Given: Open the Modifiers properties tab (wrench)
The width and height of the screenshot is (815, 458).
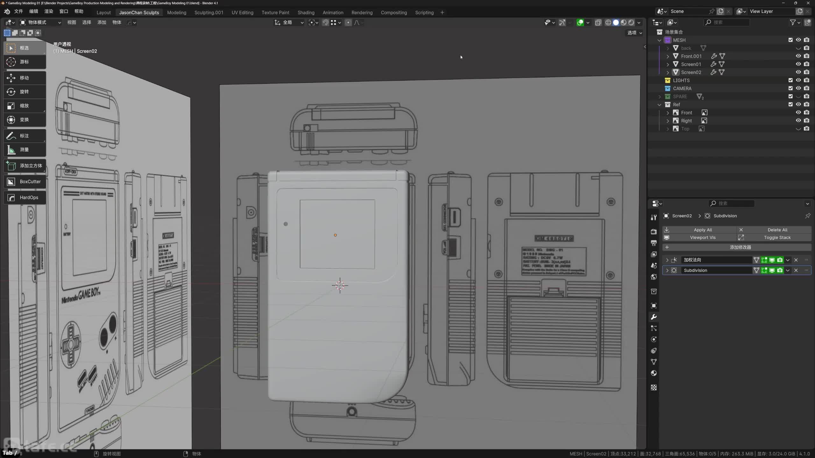Looking at the screenshot, I should click(x=654, y=317).
